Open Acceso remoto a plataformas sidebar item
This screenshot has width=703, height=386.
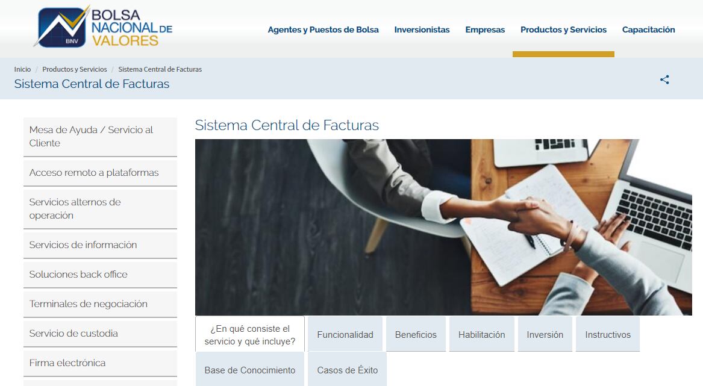100,173
